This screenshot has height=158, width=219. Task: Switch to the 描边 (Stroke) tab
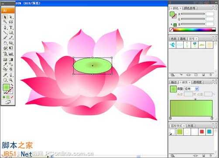click(174, 82)
